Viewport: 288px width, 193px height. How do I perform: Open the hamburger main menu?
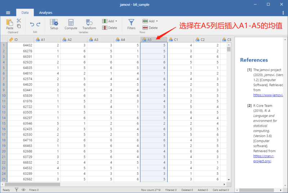pyautogui.click(x=8, y=13)
